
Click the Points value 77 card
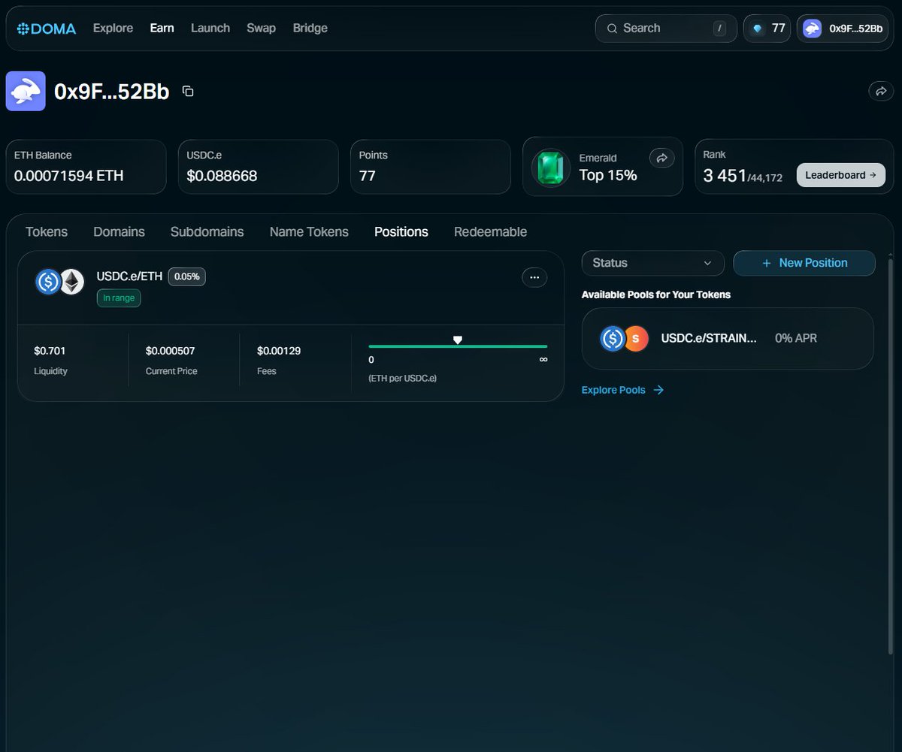point(431,167)
